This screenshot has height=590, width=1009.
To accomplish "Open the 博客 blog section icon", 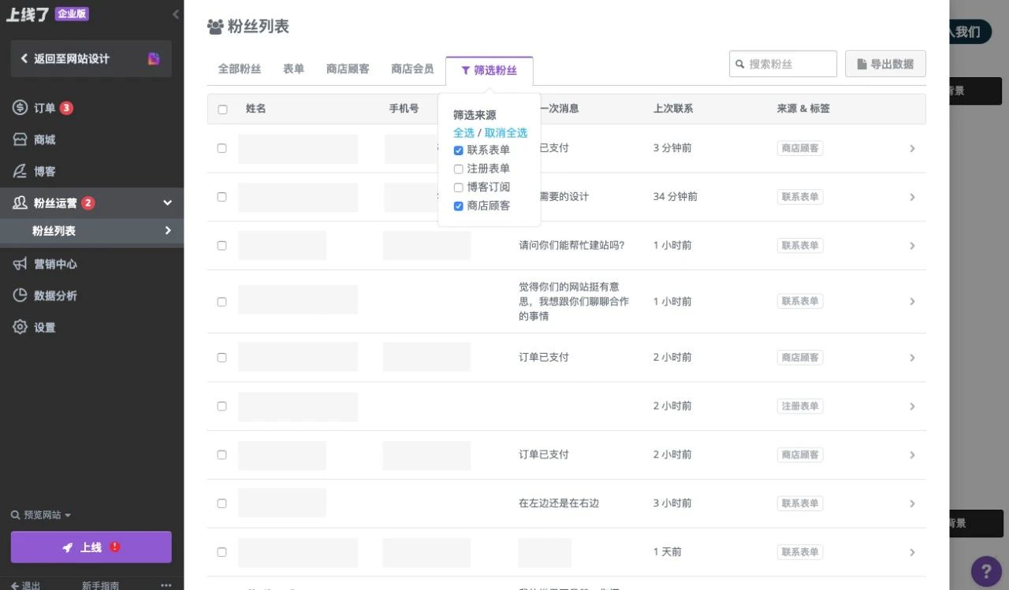I will click(20, 170).
